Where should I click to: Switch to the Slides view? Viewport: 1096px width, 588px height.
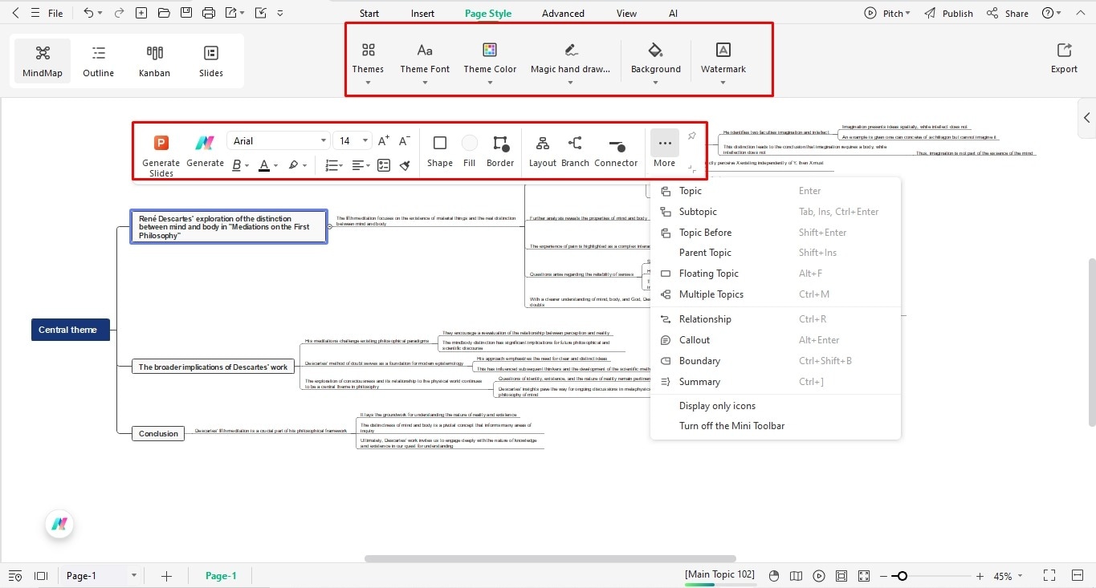[x=211, y=61]
